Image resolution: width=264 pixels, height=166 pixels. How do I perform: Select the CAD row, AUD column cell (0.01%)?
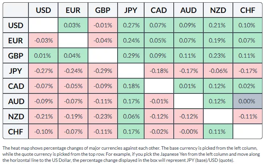pyautogui.click(x=189, y=86)
